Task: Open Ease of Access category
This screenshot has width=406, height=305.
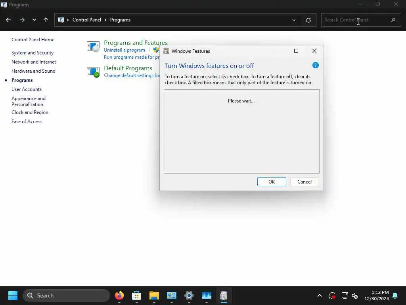Action: (27, 122)
